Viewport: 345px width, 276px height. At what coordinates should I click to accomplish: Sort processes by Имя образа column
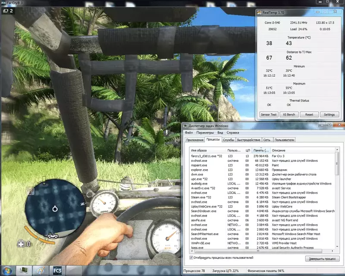(208, 151)
